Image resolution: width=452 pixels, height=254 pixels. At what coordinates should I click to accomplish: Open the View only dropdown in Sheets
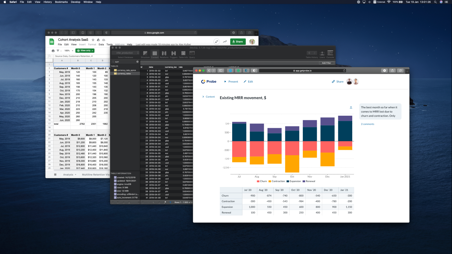tap(85, 51)
